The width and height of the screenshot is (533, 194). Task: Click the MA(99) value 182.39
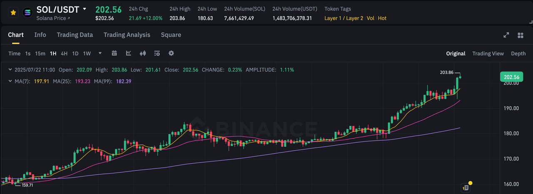123,81
